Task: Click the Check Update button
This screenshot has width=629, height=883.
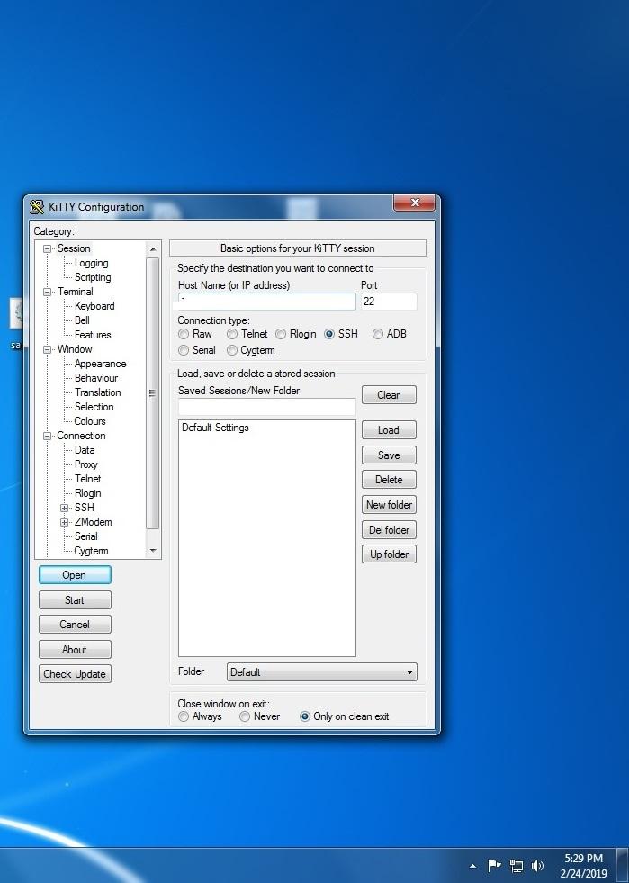Action: pyautogui.click(x=75, y=674)
